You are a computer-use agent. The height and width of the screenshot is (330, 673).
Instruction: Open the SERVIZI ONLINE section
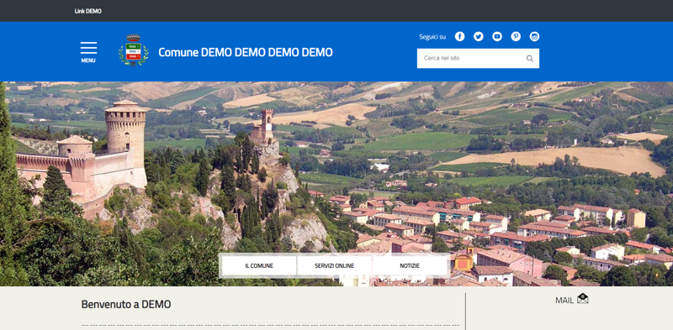[x=334, y=265]
